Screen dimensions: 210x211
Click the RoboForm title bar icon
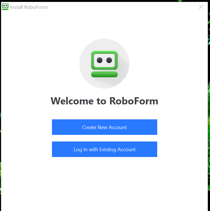5,7
